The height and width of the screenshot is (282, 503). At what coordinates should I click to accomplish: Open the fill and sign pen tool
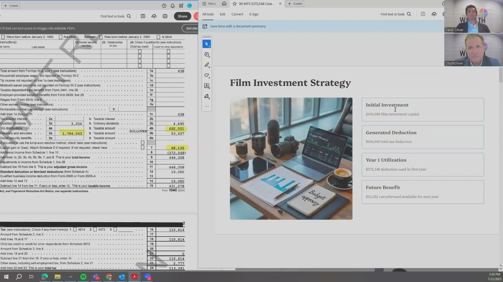207,96
